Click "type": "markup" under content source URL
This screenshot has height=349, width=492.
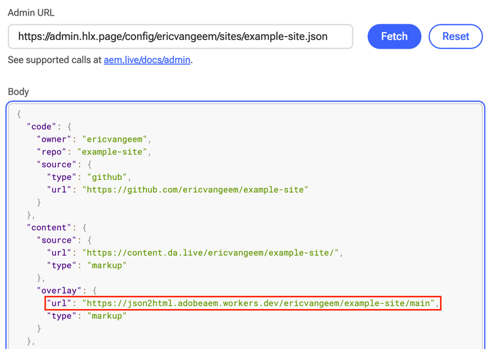(86, 265)
